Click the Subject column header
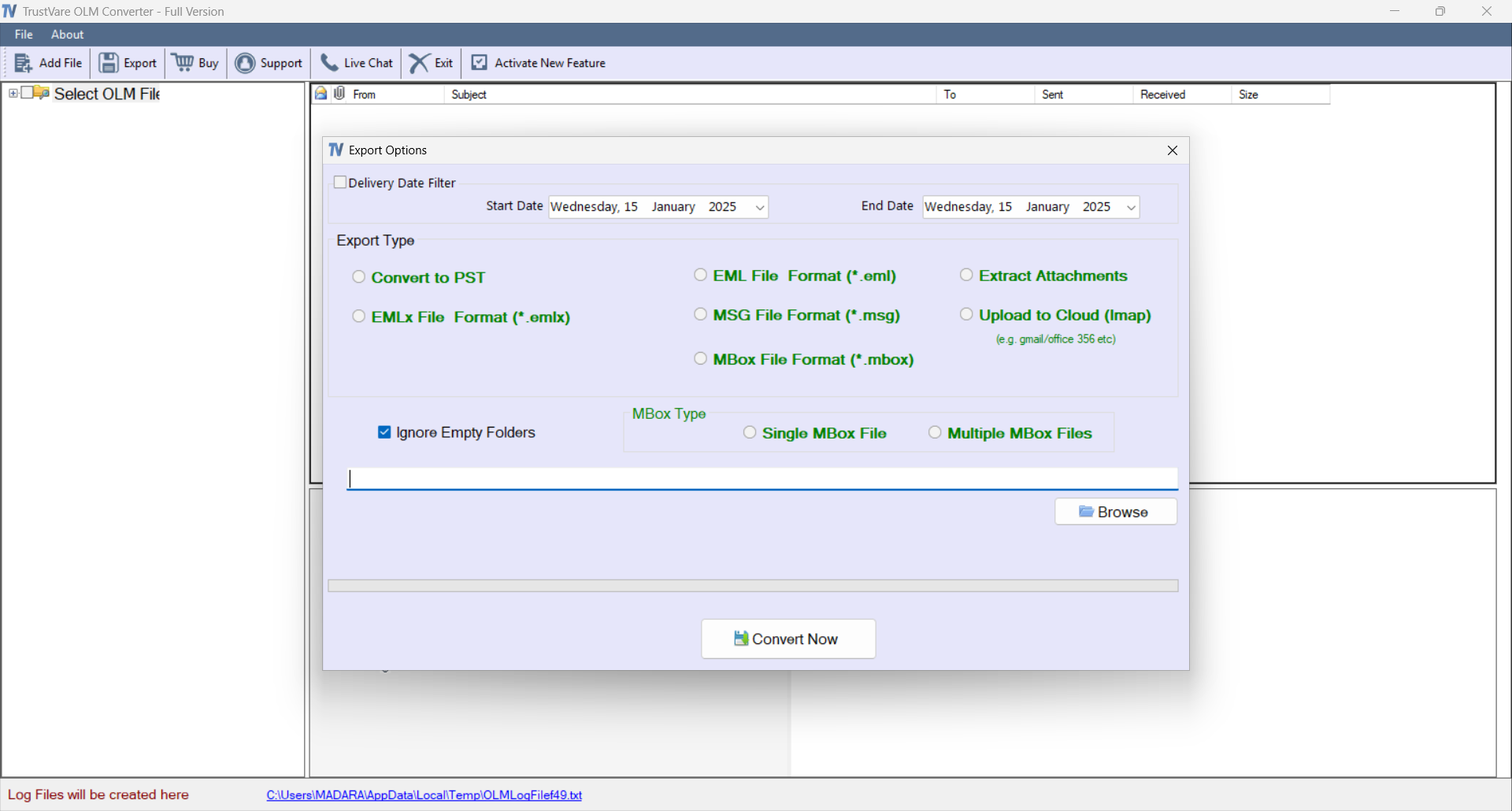 pyautogui.click(x=691, y=94)
